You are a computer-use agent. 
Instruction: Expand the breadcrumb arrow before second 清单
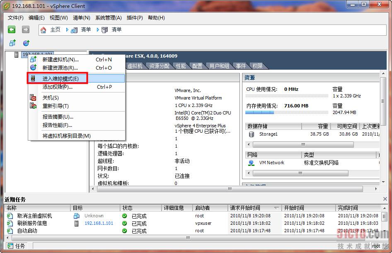(x=98, y=30)
